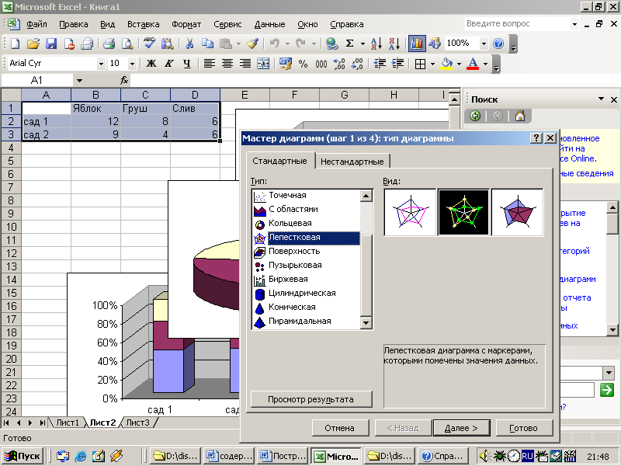Open the font size 10 dropdown
Screen dimensions: 621x466
click(132, 64)
